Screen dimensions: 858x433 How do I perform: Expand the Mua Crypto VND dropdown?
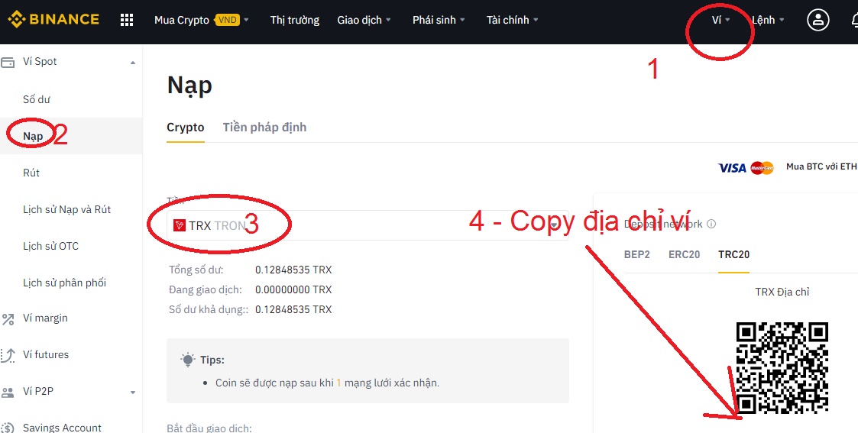pos(246,20)
